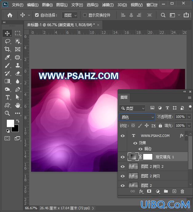Add a layer mask
193x212 pixels.
pos(149,191)
